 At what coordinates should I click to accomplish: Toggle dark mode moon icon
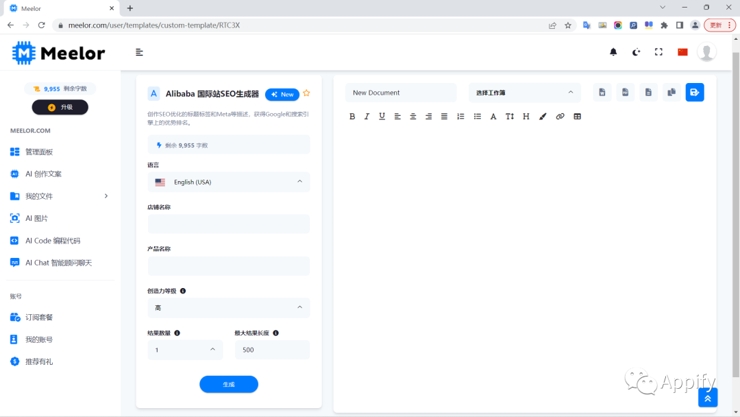pos(636,52)
